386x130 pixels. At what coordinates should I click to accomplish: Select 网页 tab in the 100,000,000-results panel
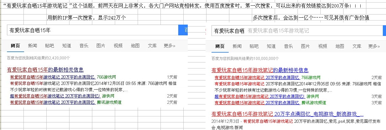[220, 46]
